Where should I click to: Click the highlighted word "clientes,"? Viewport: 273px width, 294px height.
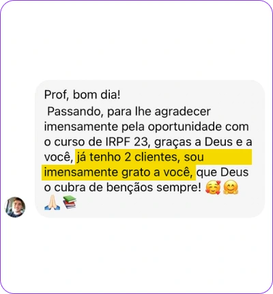(156, 157)
